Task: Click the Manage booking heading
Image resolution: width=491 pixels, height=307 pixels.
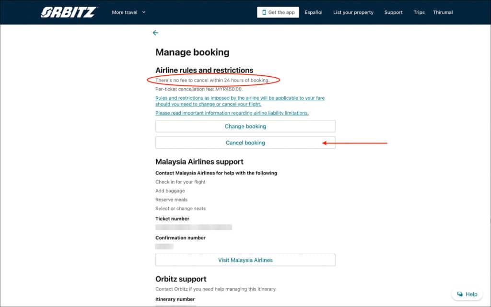Action: (x=192, y=52)
